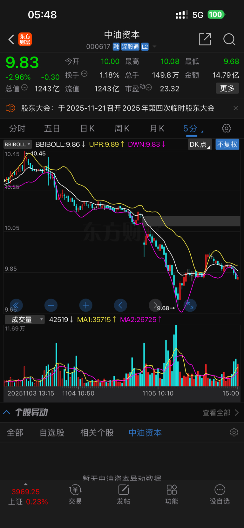The height and width of the screenshot is (528, 244).
Task: Jump chart to earliest with double-left arrow
Action: 16,306
